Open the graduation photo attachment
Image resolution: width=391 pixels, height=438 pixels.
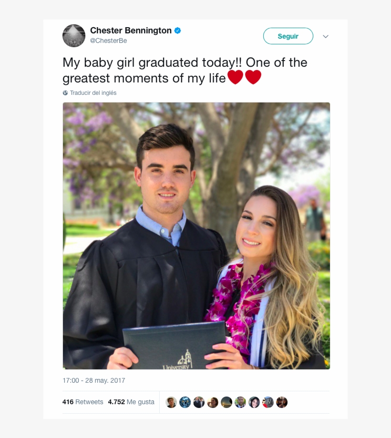pyautogui.click(x=196, y=235)
